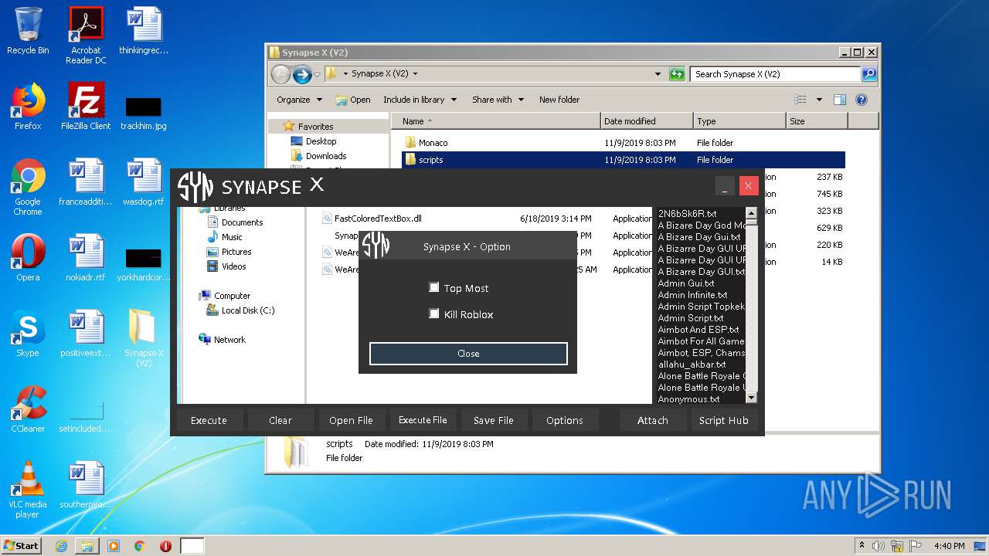This screenshot has width=989, height=556.
Task: Click Explorer Forward navigation arrow
Action: (x=302, y=74)
